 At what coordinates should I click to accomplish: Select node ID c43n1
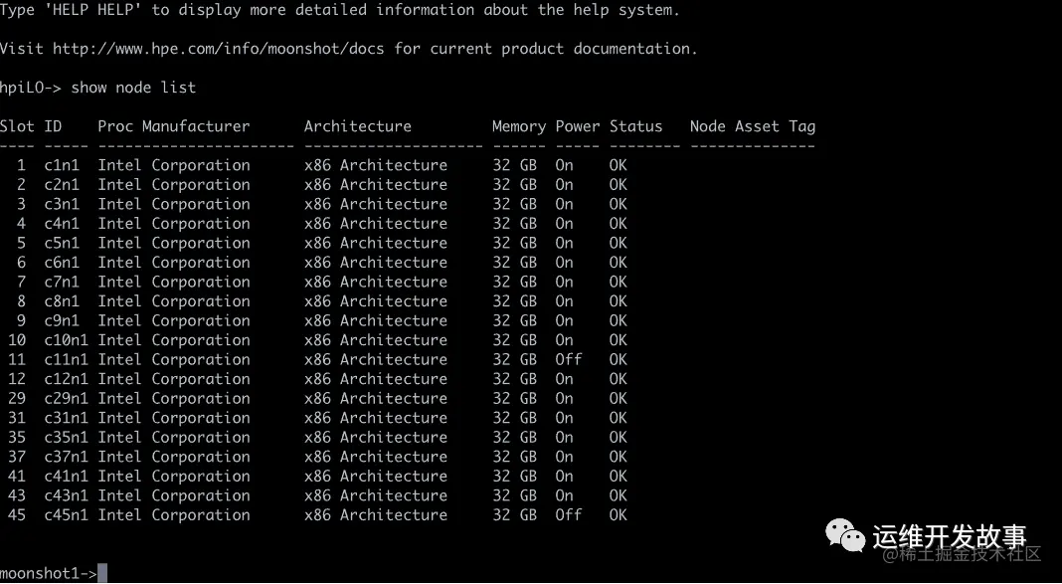tap(67, 495)
